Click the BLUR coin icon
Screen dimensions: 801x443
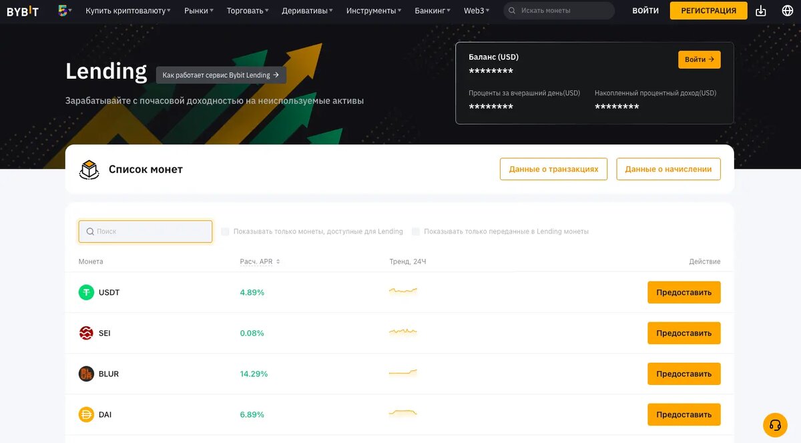coord(86,374)
